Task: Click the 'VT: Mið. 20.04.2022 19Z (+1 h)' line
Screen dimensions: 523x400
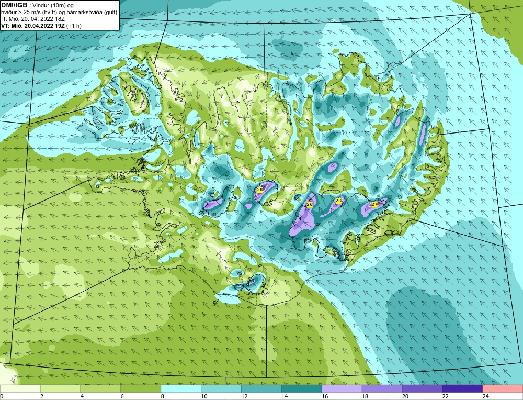Action: [x=41, y=25]
